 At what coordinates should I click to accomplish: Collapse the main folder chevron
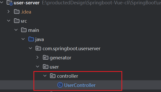(16, 30)
